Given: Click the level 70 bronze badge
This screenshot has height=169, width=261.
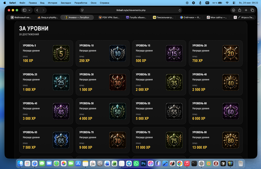Looking at the screenshot, I should (x=118, y=140).
